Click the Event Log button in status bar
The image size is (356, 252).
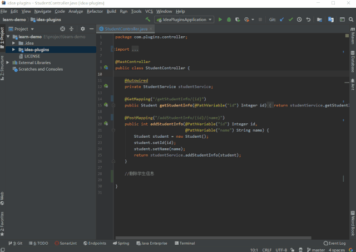coord(335,243)
